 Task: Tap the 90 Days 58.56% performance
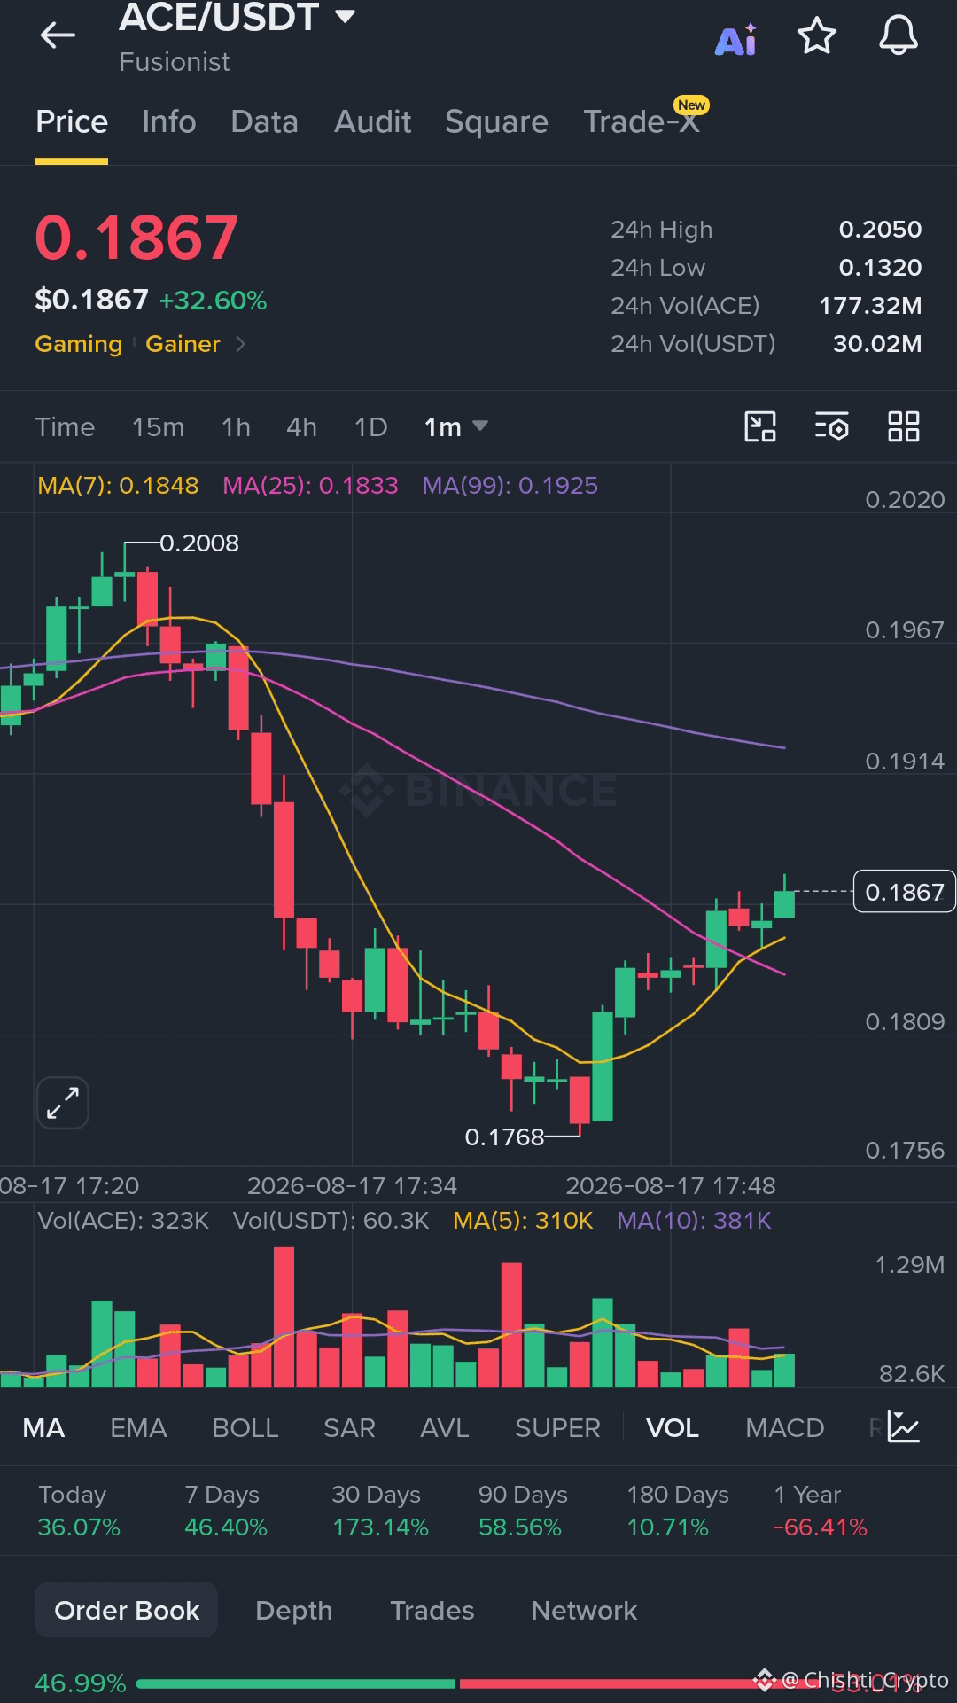[x=523, y=1511]
